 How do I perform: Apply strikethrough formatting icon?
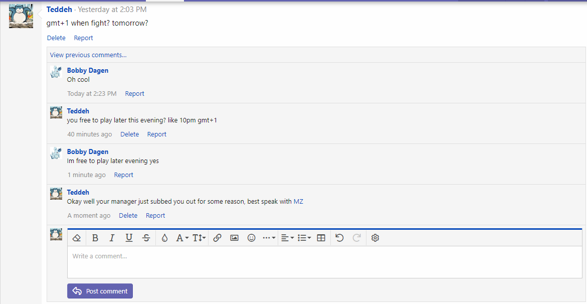click(146, 238)
